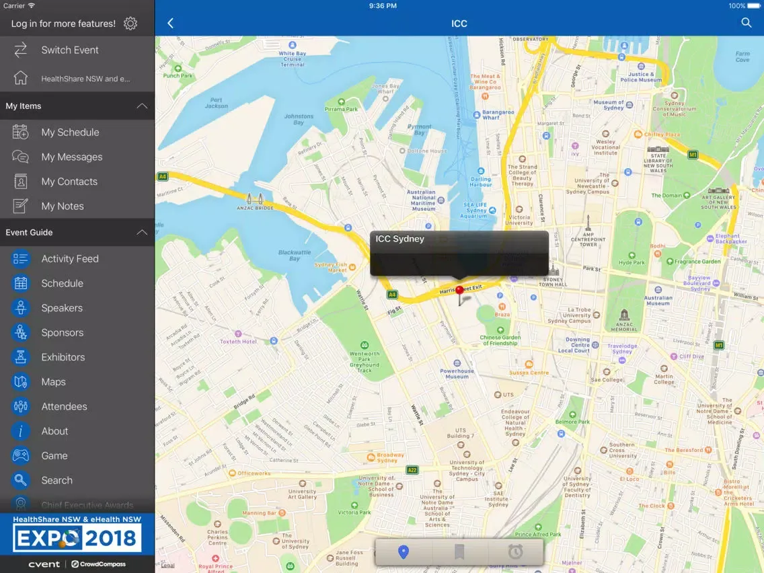Tap the Australian National Maritime Museum marker

(441, 200)
